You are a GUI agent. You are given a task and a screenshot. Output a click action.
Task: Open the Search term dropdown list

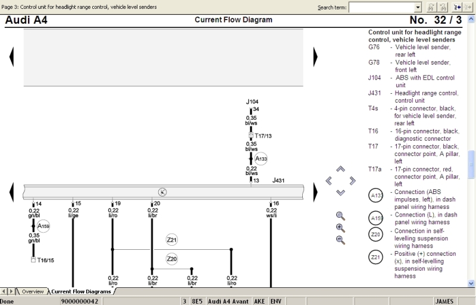(x=418, y=7)
